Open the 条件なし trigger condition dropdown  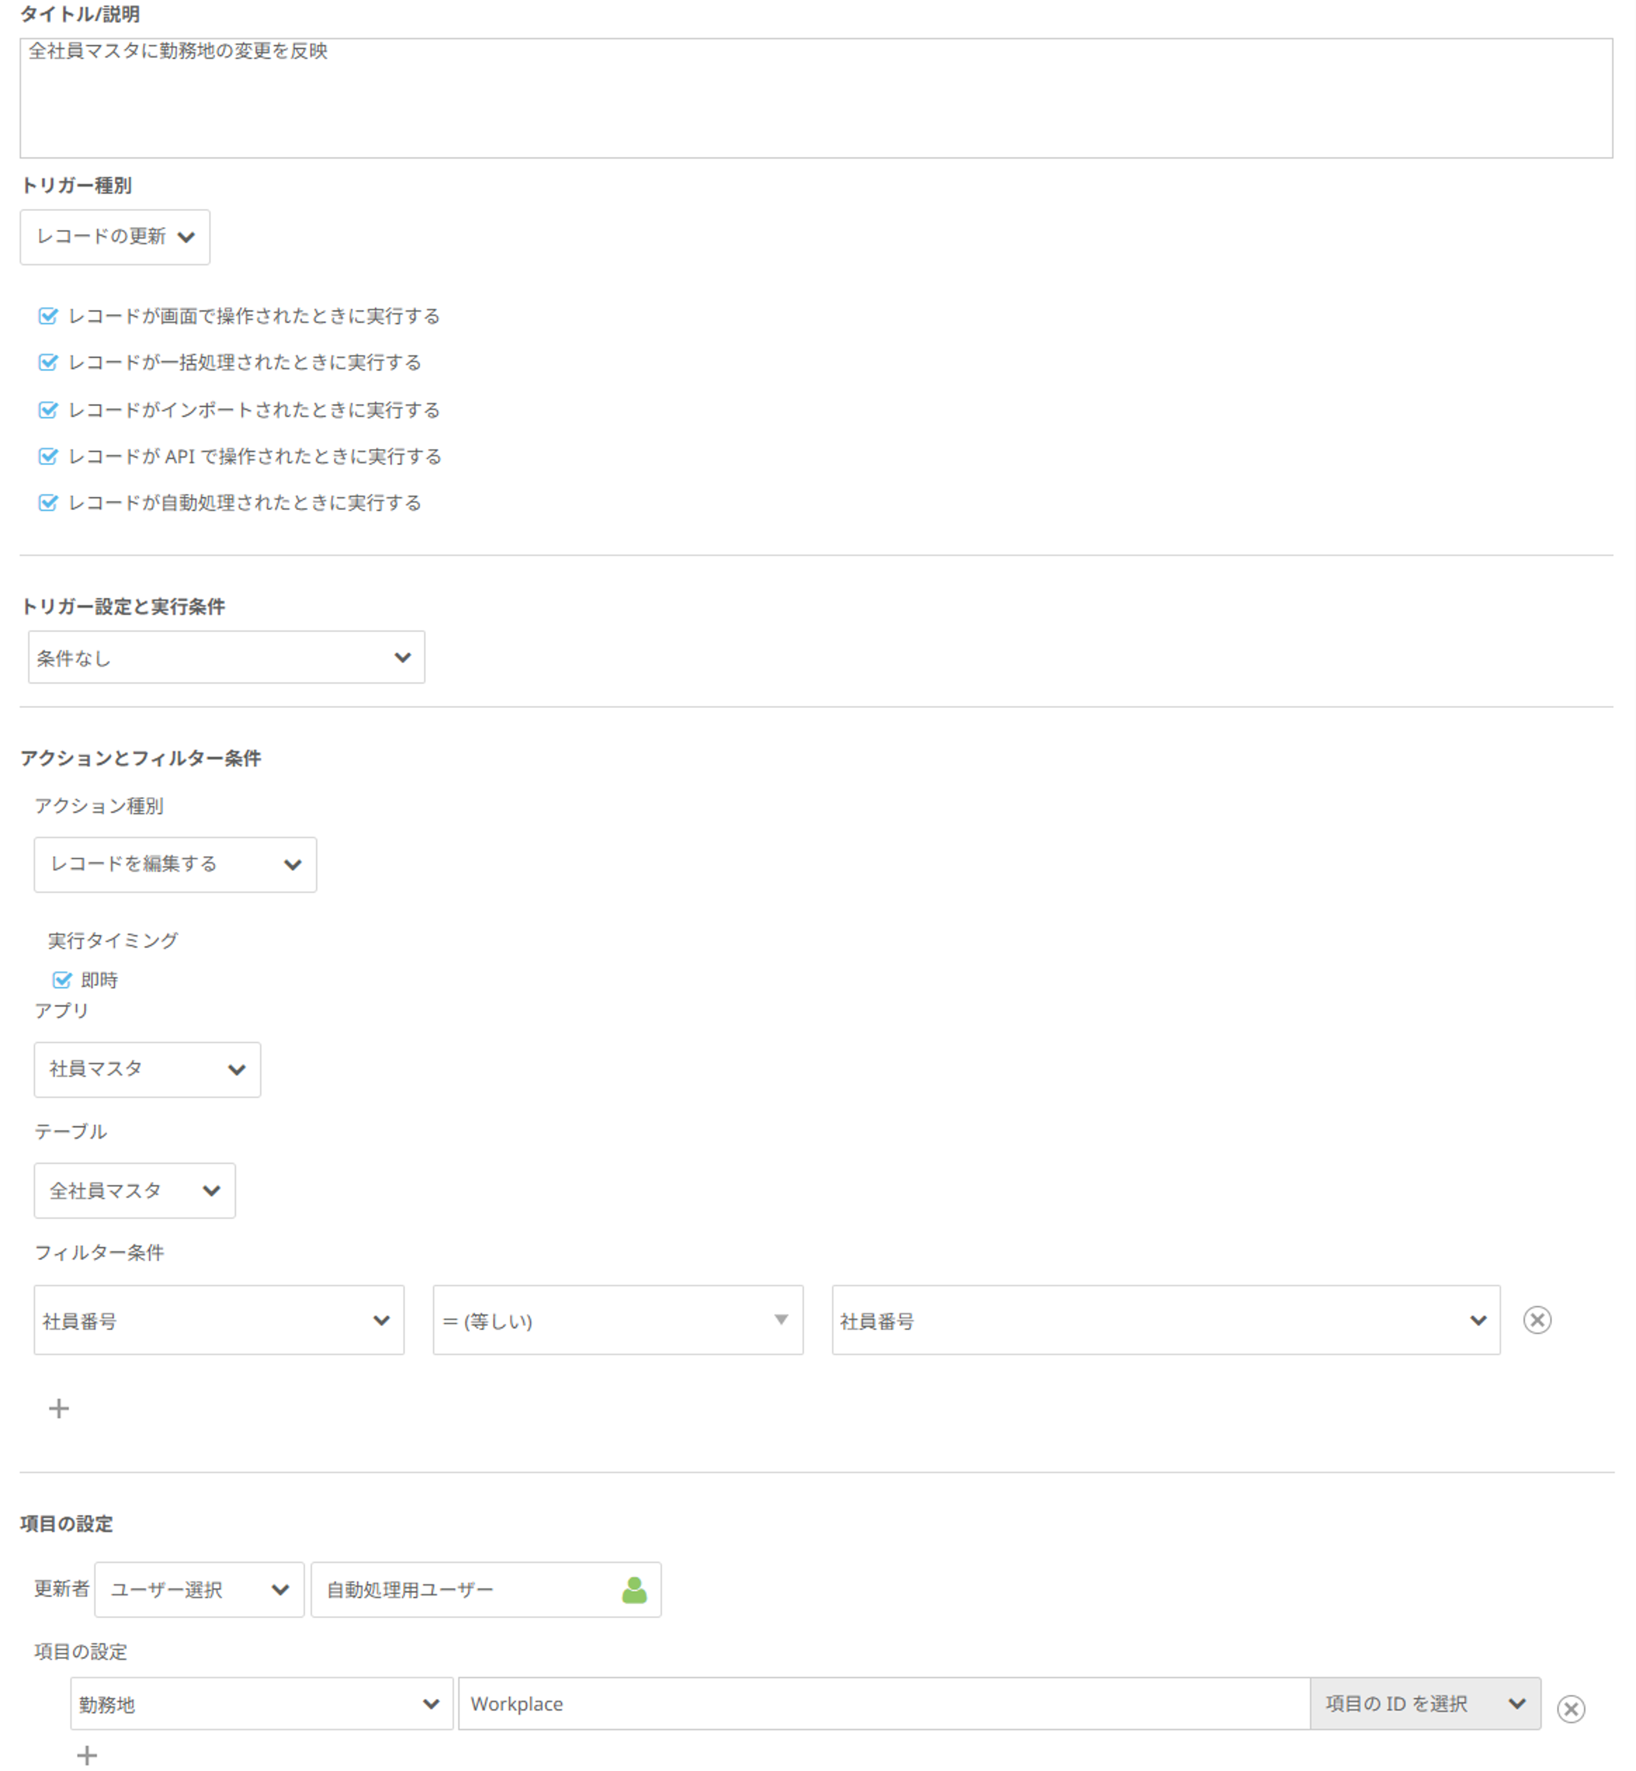(227, 657)
